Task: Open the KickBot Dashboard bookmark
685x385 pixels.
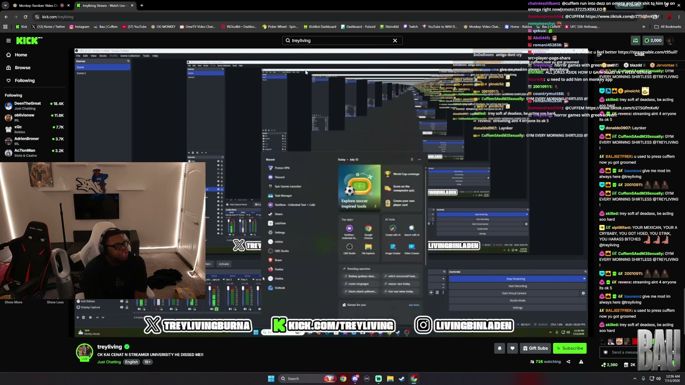Action: [x=320, y=27]
